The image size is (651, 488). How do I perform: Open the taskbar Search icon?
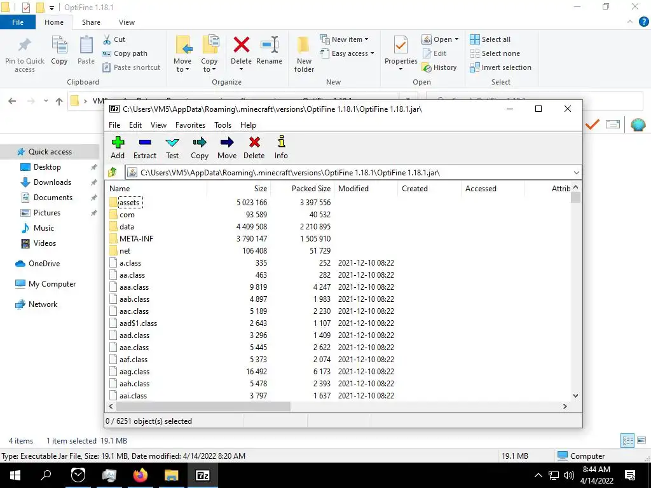pyautogui.click(x=46, y=475)
